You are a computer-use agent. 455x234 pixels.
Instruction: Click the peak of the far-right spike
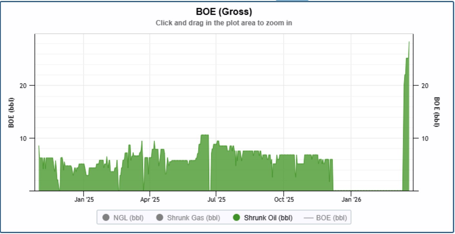point(409,42)
